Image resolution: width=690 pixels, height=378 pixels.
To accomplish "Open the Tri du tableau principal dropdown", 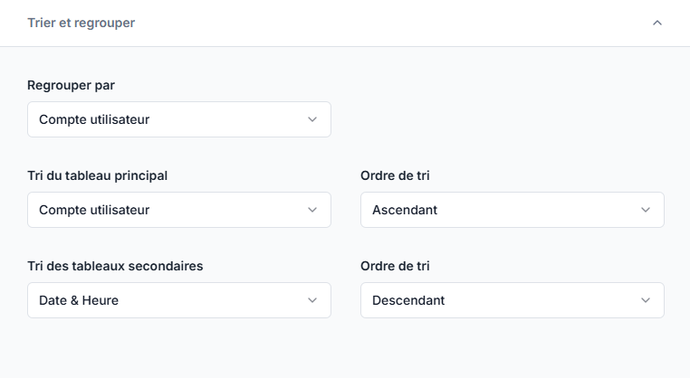I will click(x=178, y=210).
